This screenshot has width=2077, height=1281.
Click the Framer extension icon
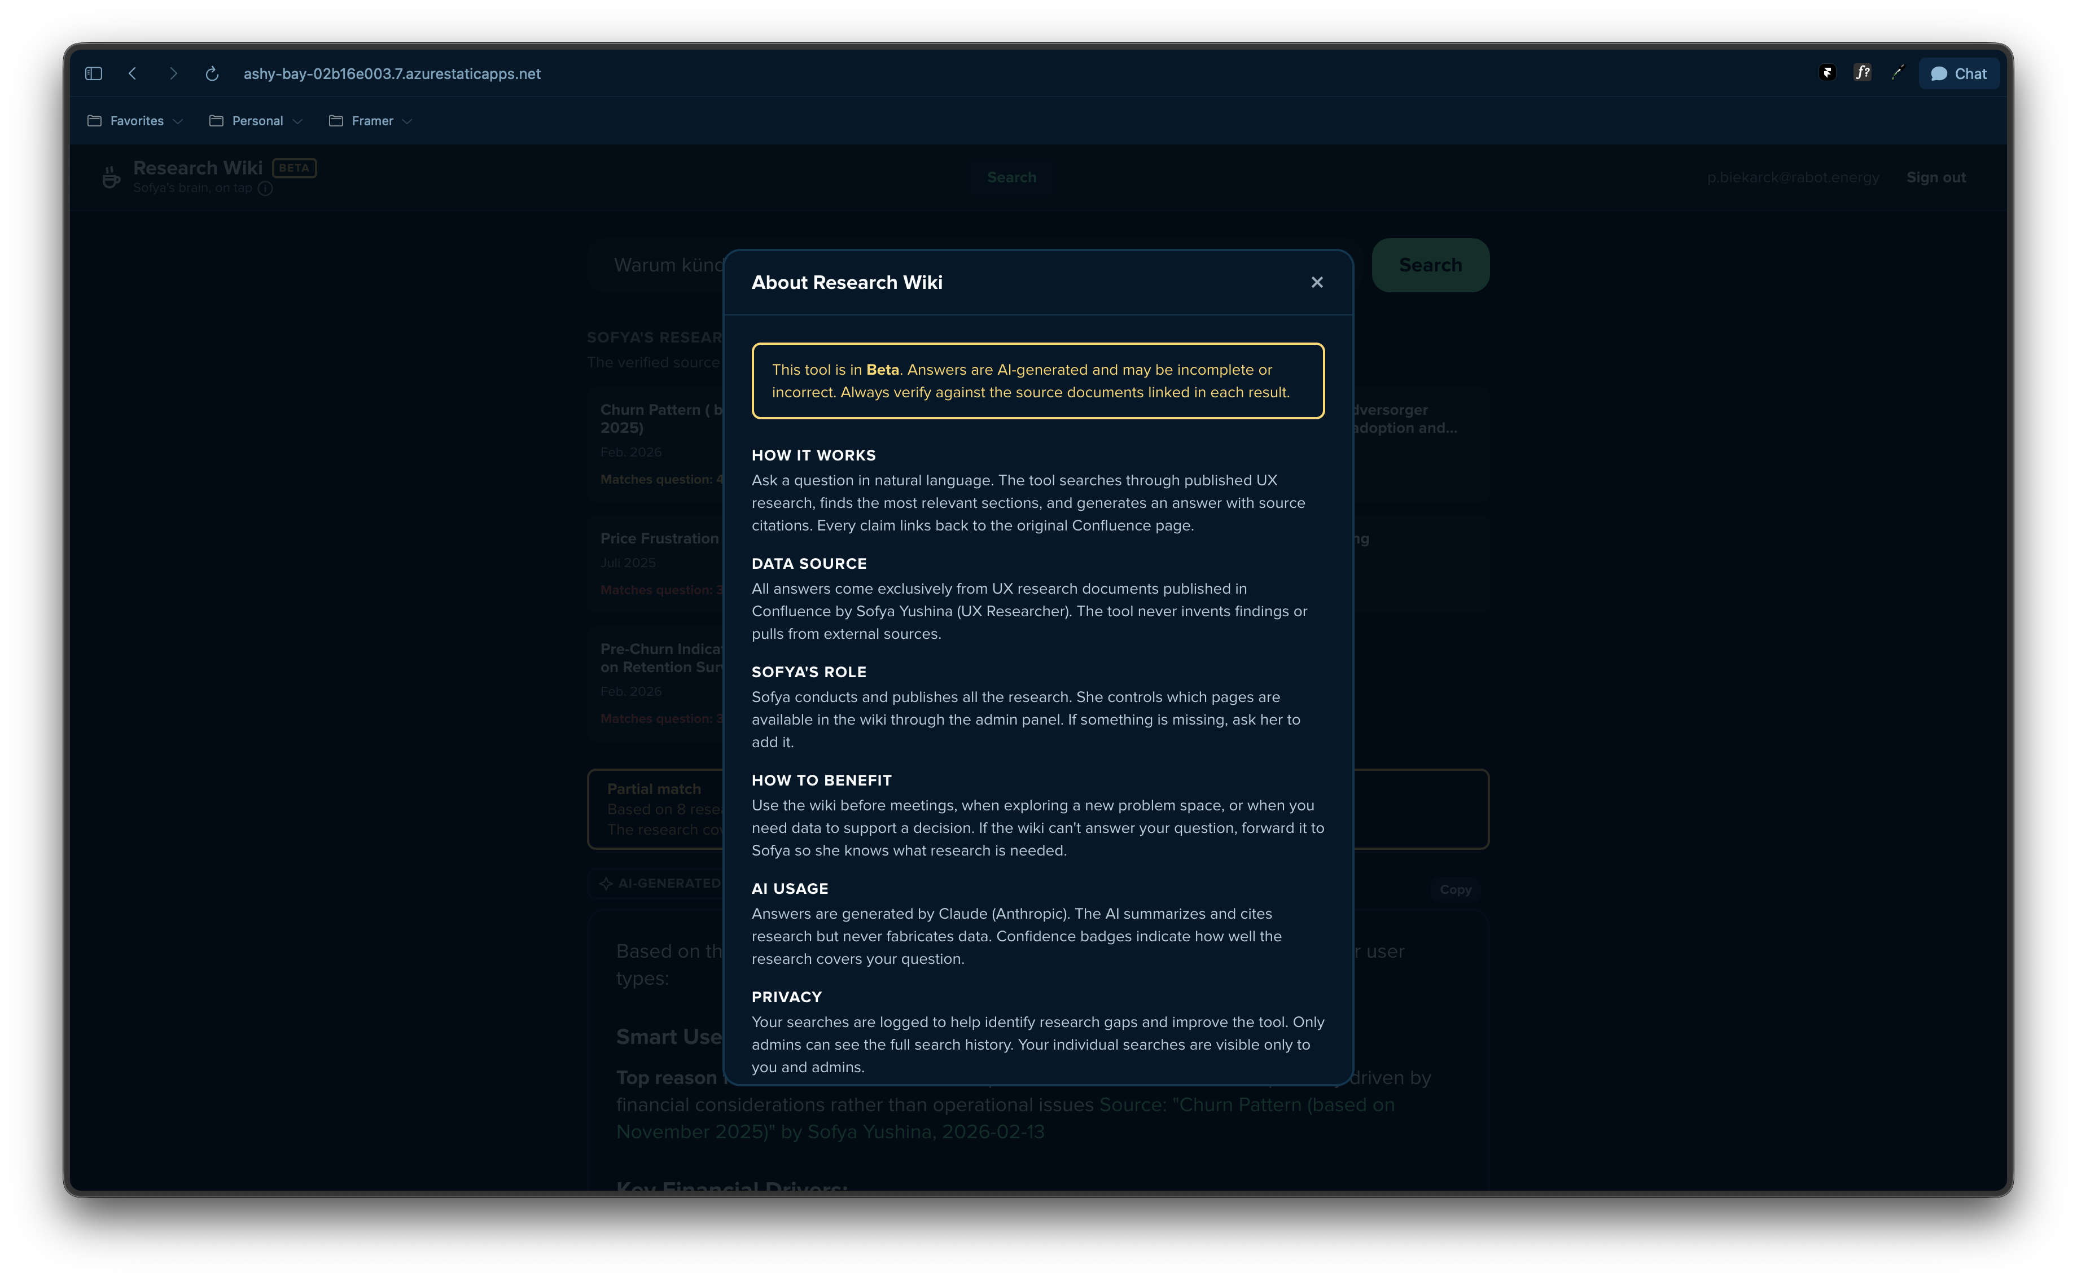(1826, 73)
